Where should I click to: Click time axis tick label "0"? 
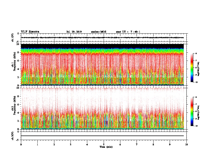pos(21,145)
